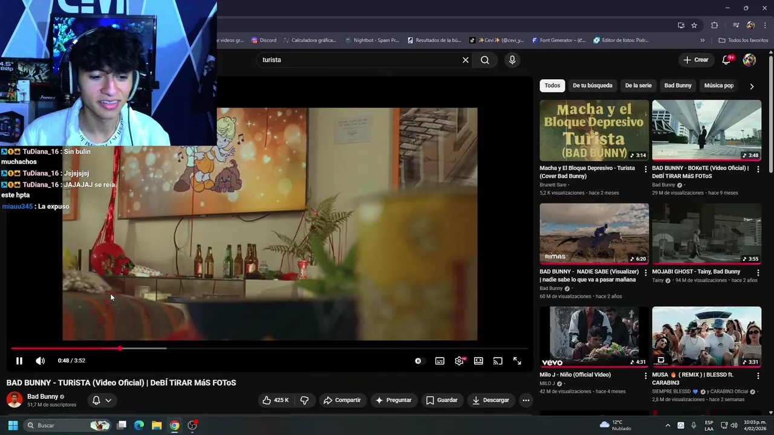Open the Chrome media controls icon

(x=736, y=25)
